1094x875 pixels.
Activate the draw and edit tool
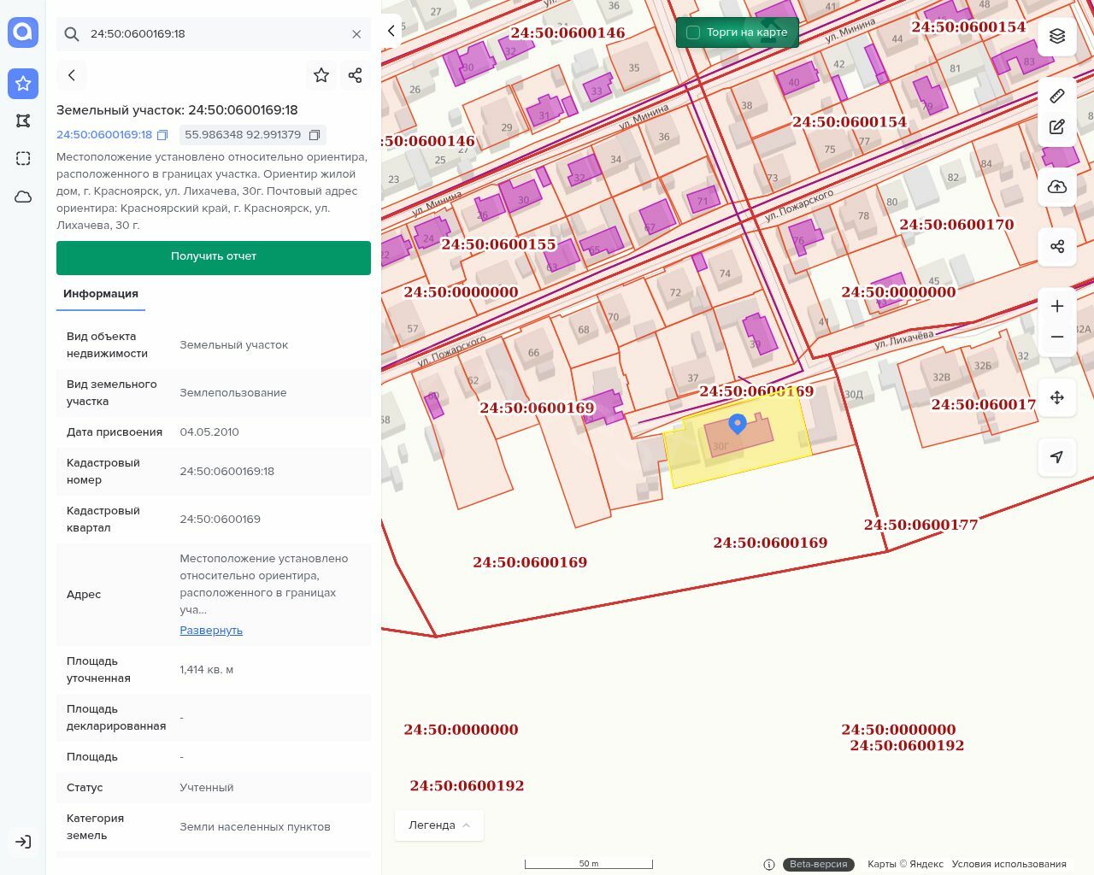point(1057,127)
